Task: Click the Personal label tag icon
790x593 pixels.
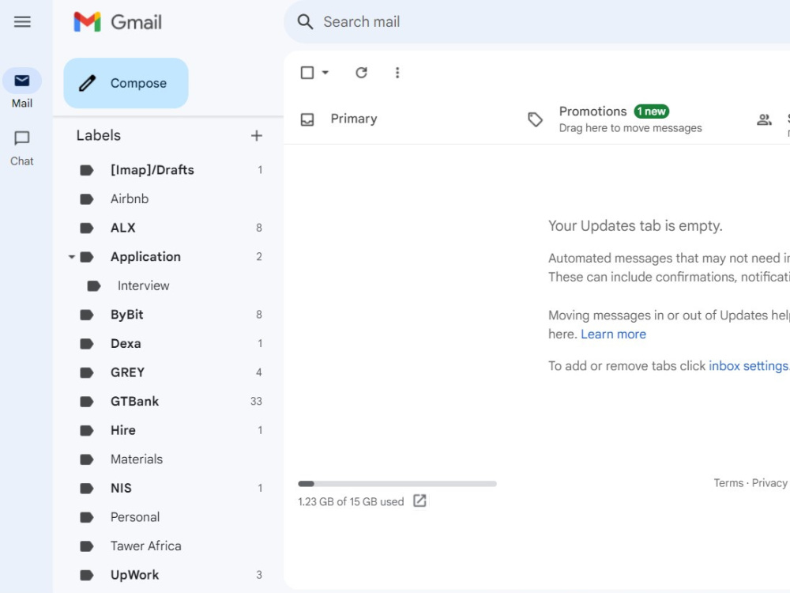Action: coord(87,517)
